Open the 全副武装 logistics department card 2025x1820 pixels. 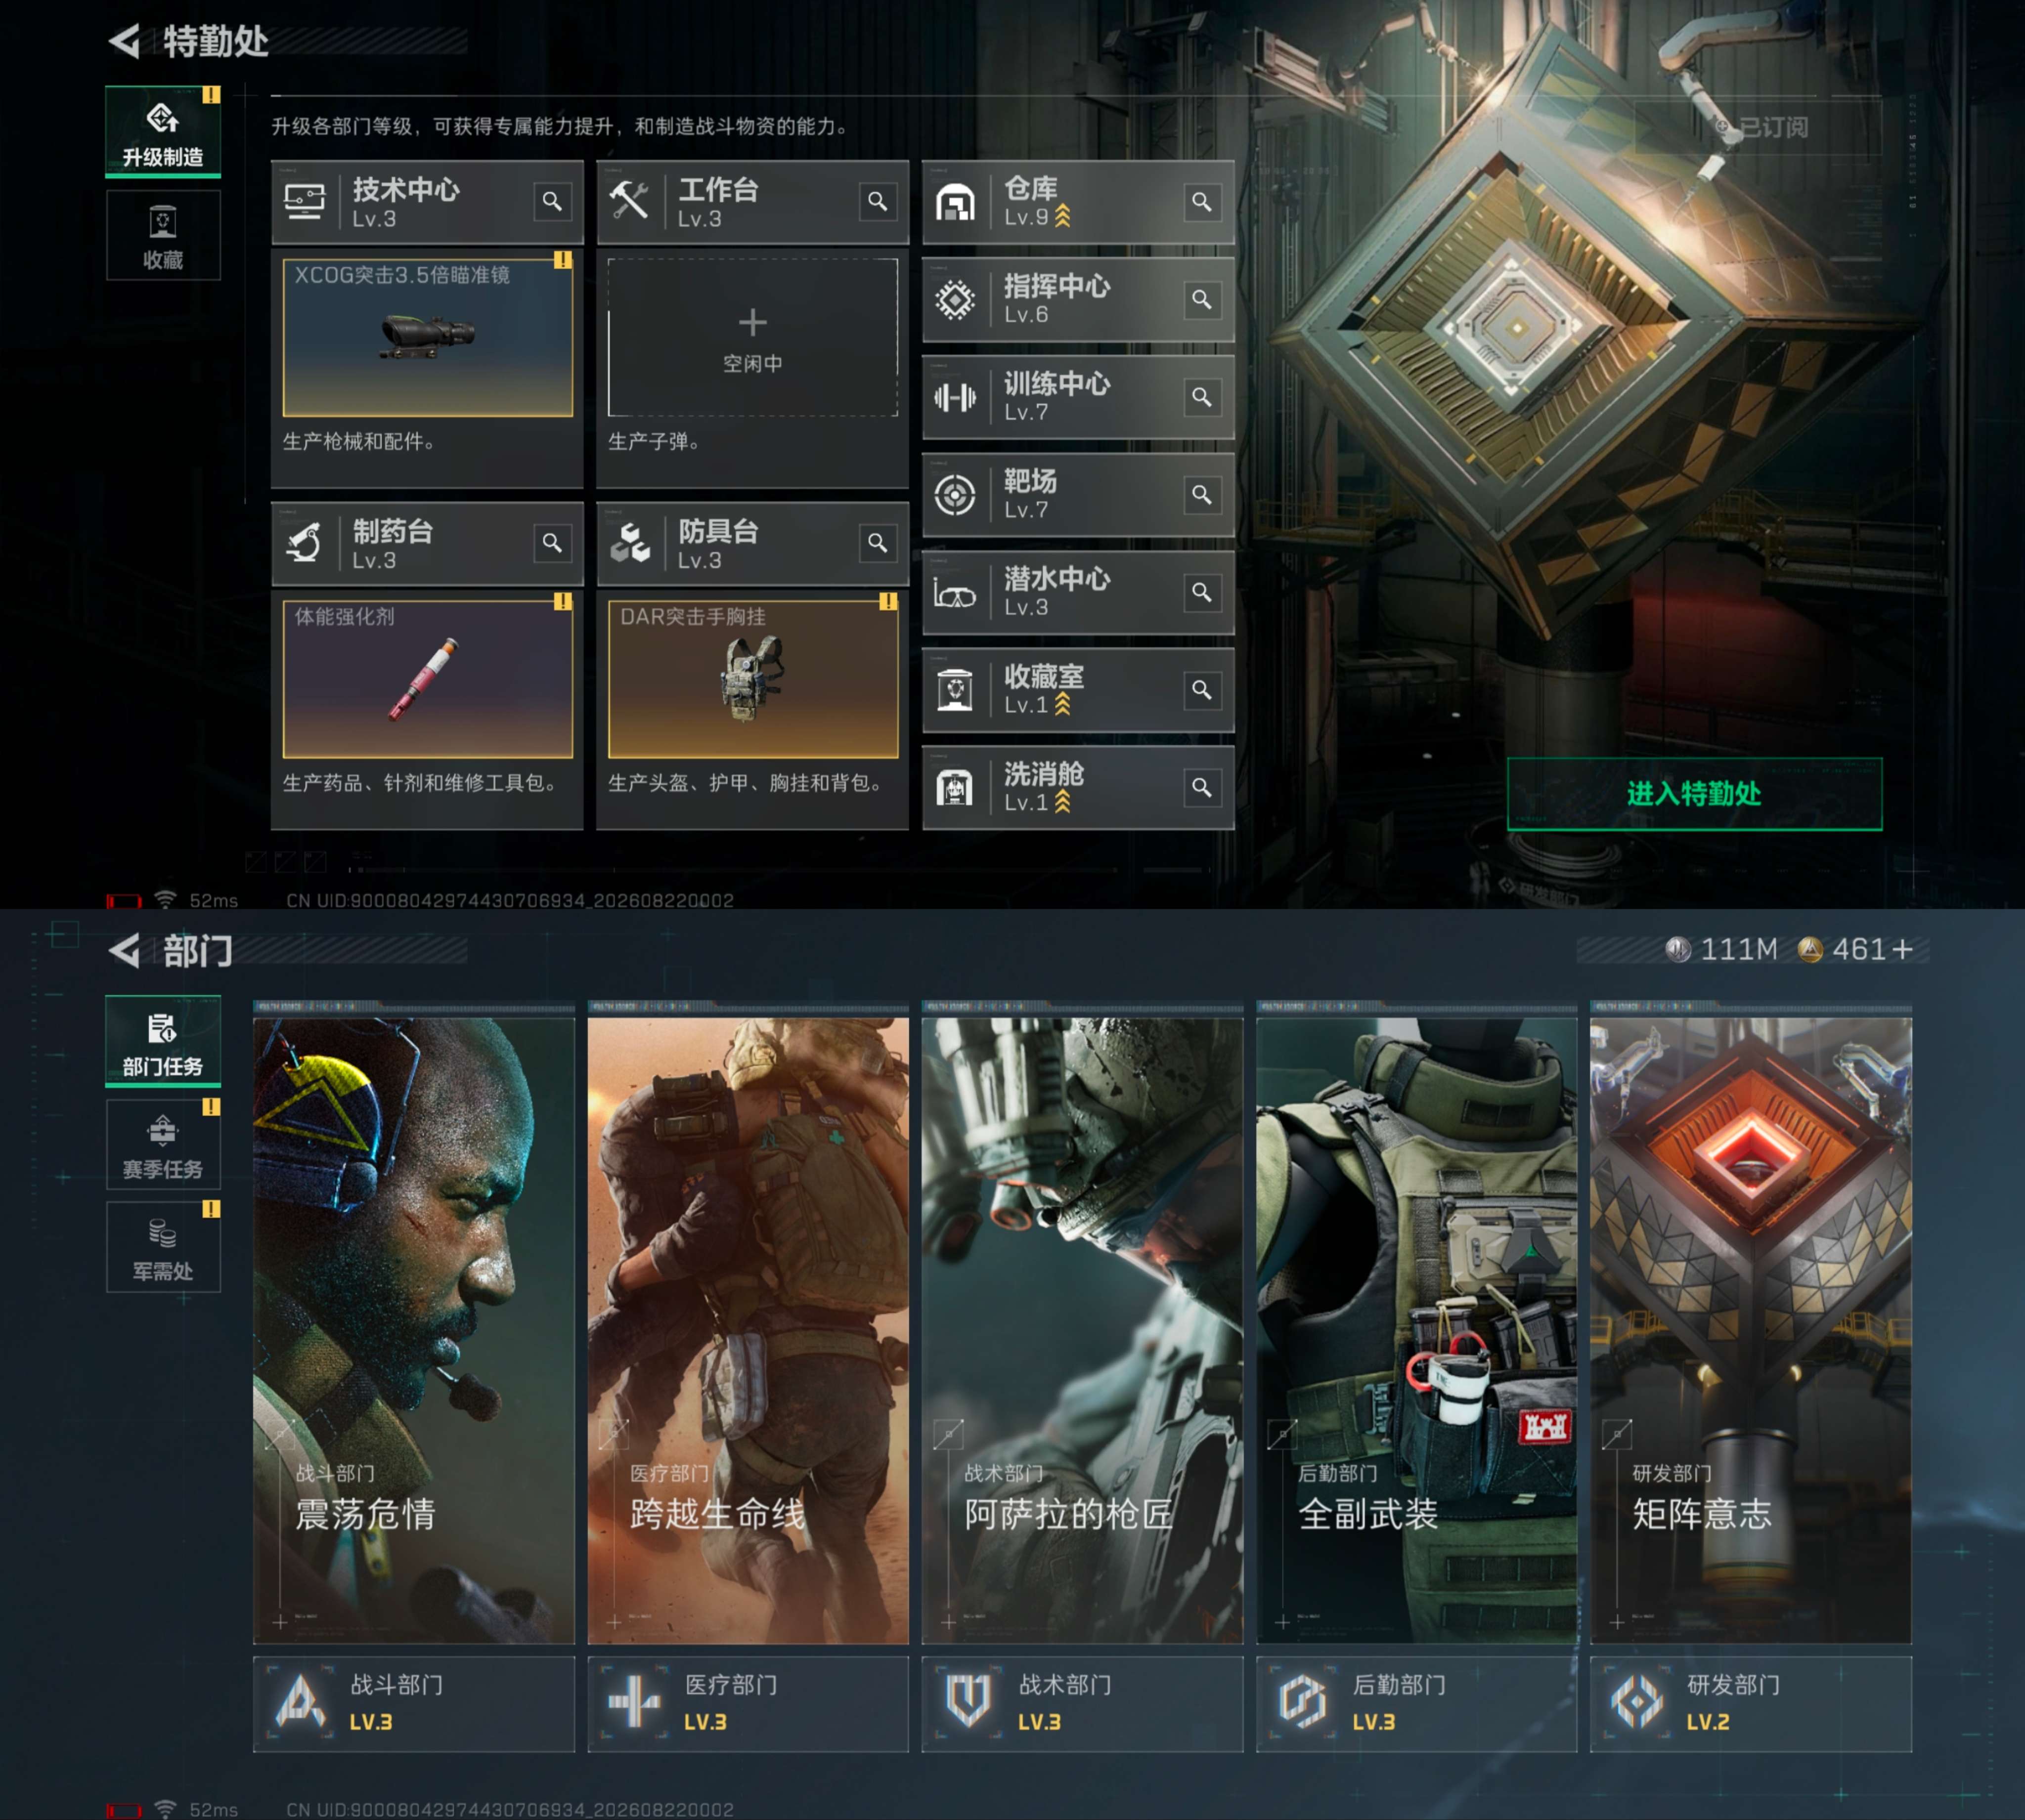(x=1417, y=1330)
